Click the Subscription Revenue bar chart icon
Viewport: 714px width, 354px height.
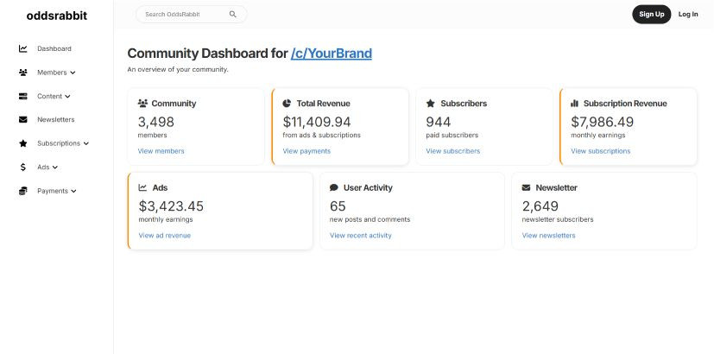tap(575, 104)
